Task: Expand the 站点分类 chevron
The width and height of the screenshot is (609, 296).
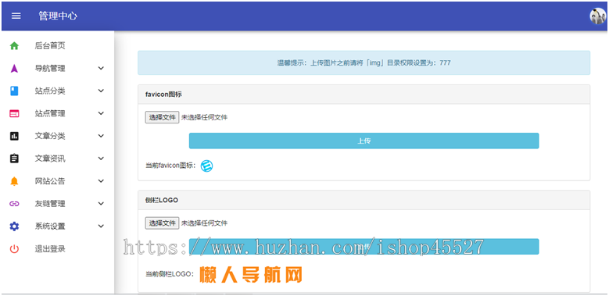Action: point(101,91)
